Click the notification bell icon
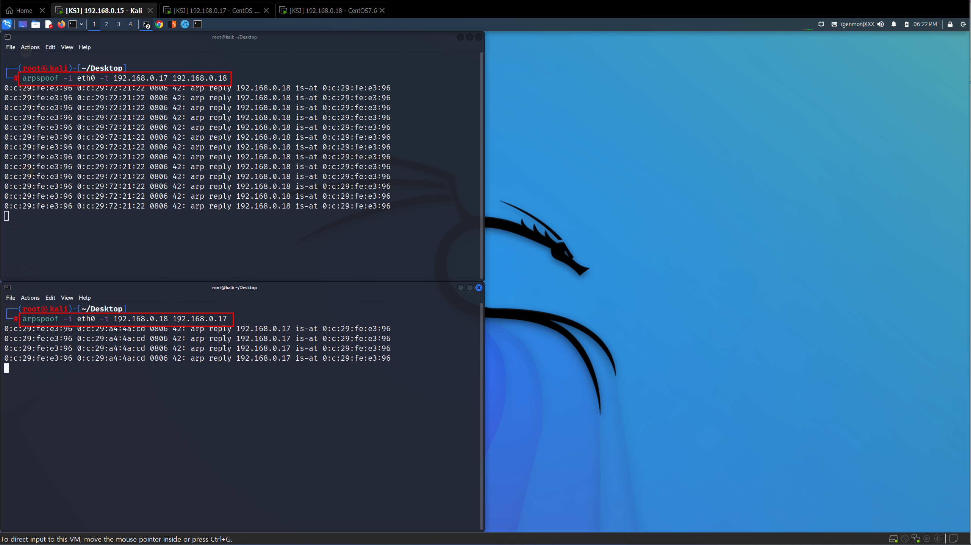 tap(894, 24)
